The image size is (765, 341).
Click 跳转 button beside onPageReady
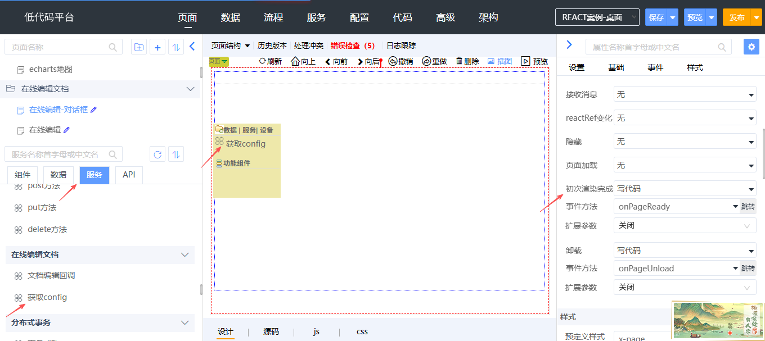pyautogui.click(x=748, y=207)
